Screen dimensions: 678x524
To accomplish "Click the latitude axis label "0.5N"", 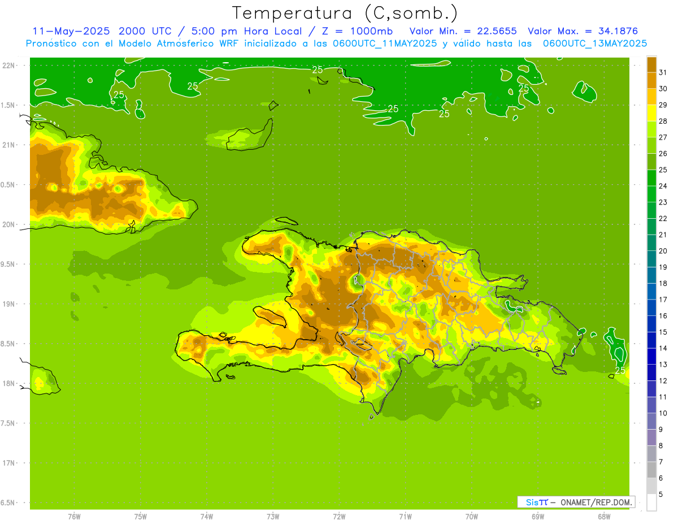I will tap(8, 185).
